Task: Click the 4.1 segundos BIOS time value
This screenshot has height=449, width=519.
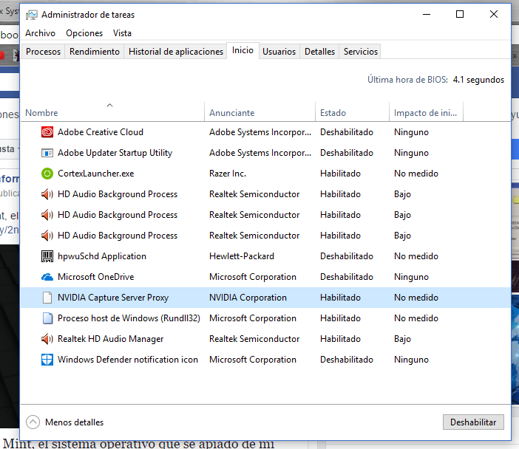Action: [x=478, y=80]
